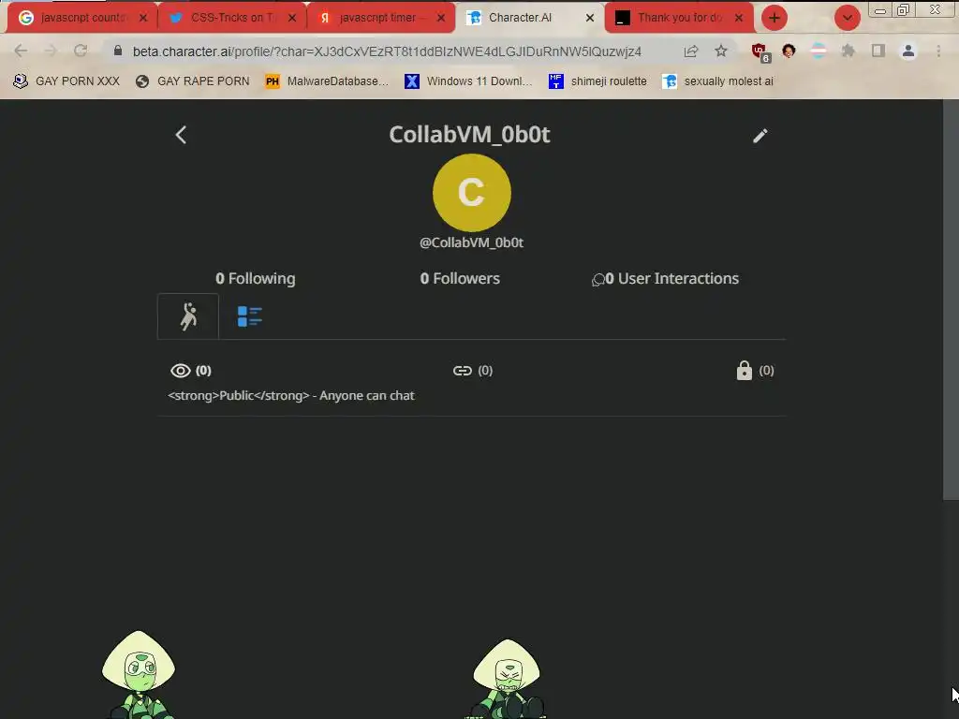
Task: View site info via padlock icon
Action: (118, 51)
